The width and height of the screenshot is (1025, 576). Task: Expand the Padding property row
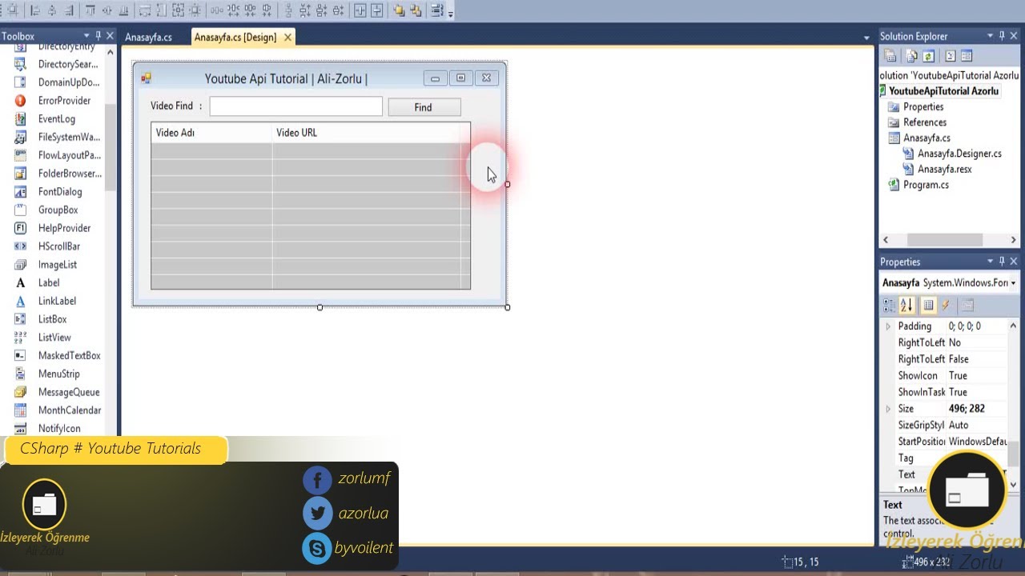[x=887, y=326]
